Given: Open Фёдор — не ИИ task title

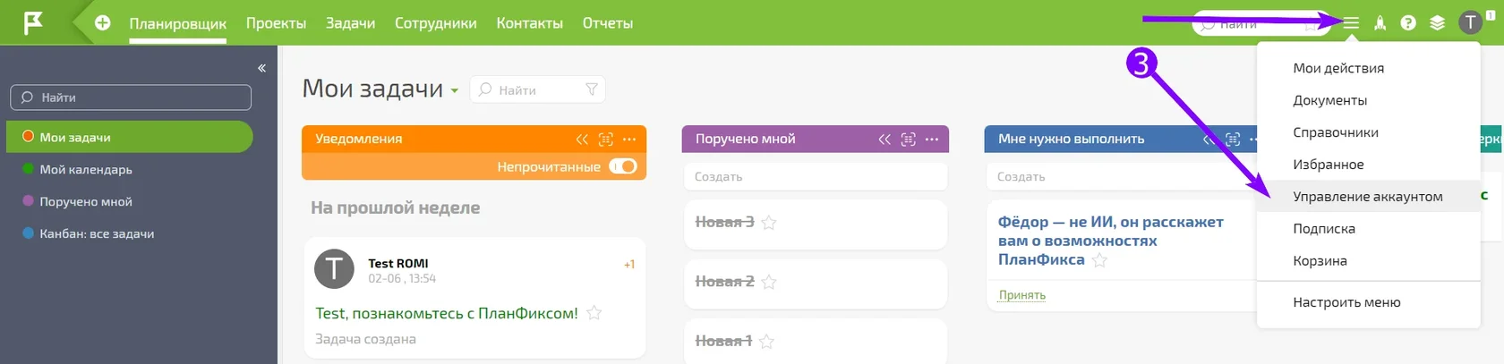Looking at the screenshot, I should (x=1111, y=241).
